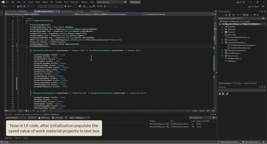Click the Save All icon

coord(24,6)
